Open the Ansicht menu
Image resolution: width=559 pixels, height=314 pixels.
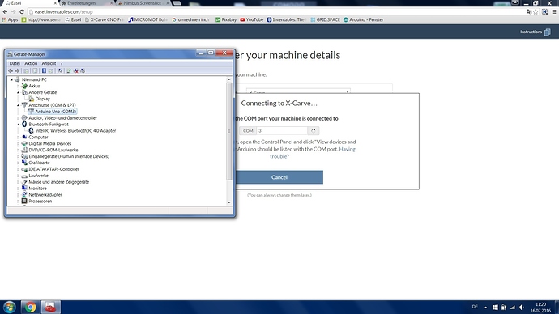point(49,63)
